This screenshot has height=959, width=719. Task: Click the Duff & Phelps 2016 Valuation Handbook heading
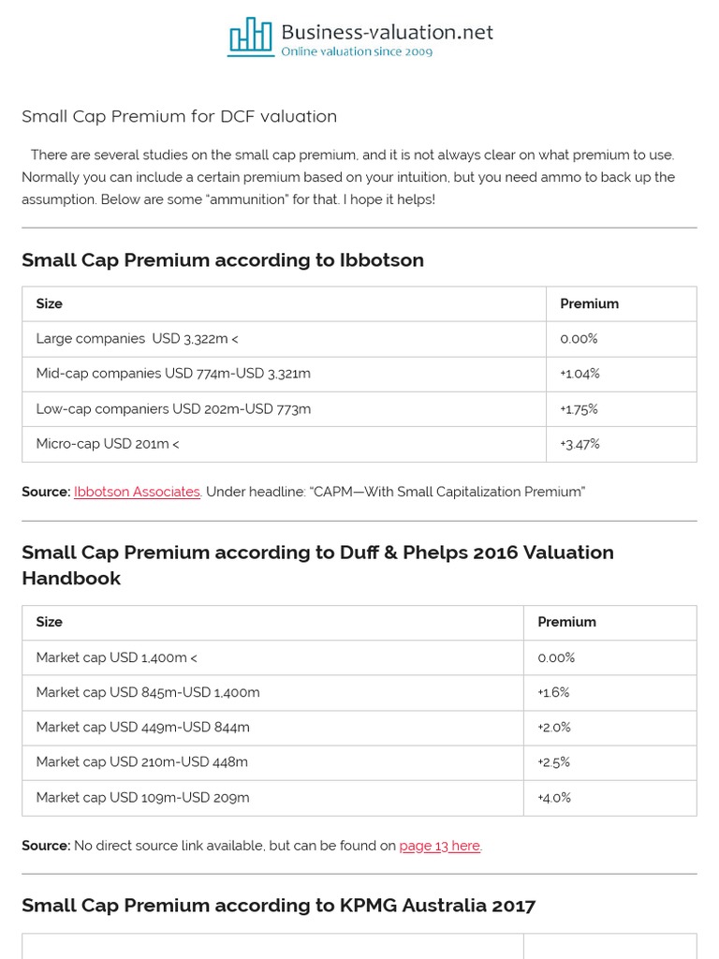317,565
